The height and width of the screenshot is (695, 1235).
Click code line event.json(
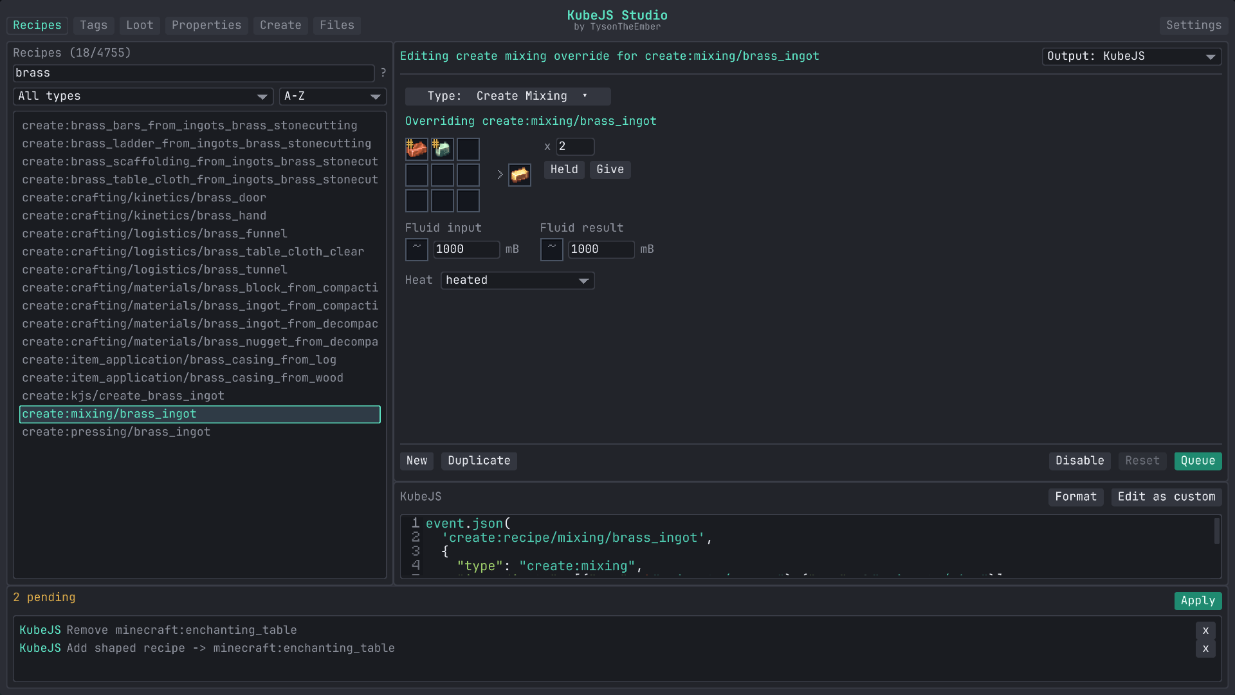coord(468,524)
